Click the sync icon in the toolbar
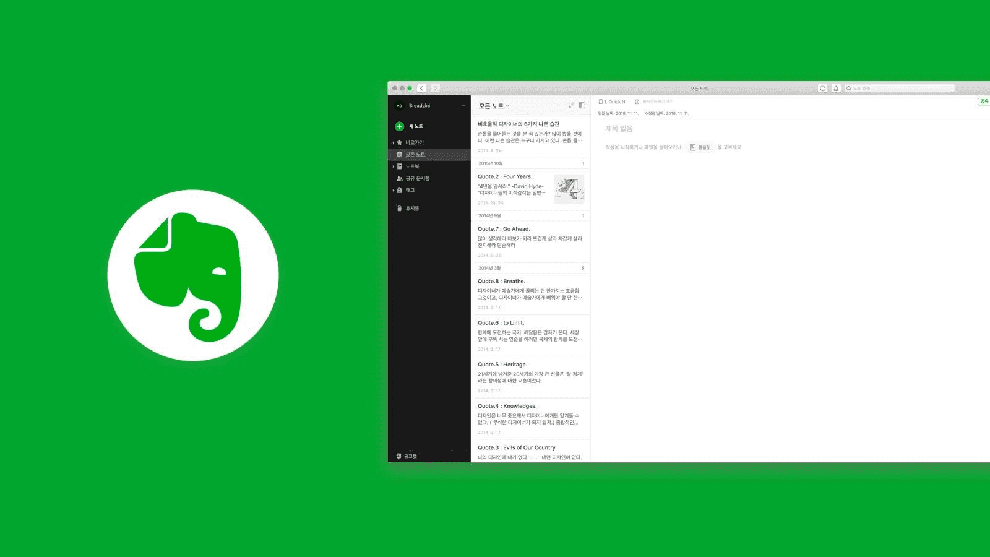Viewport: 990px width, 557px height. 822,89
